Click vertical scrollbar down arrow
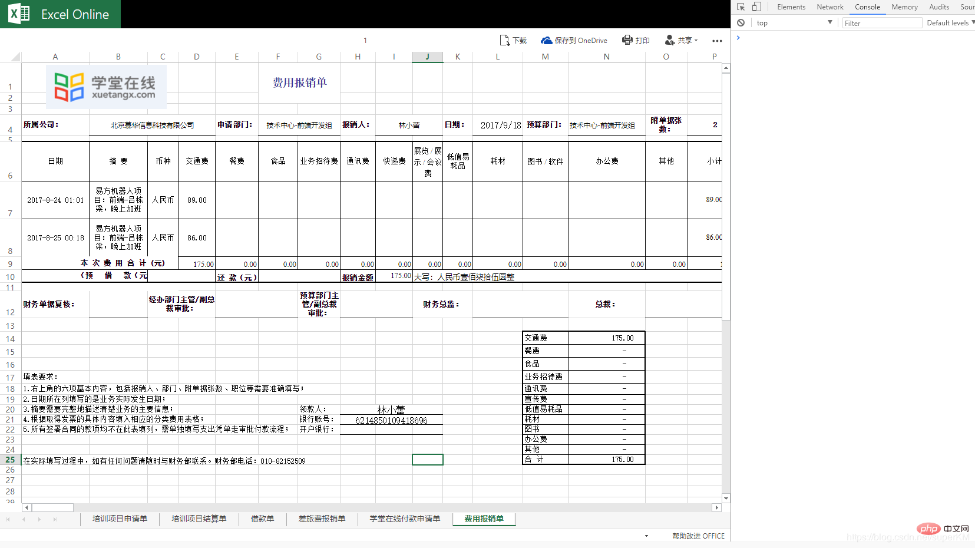Image resolution: width=975 pixels, height=548 pixels. (x=726, y=499)
